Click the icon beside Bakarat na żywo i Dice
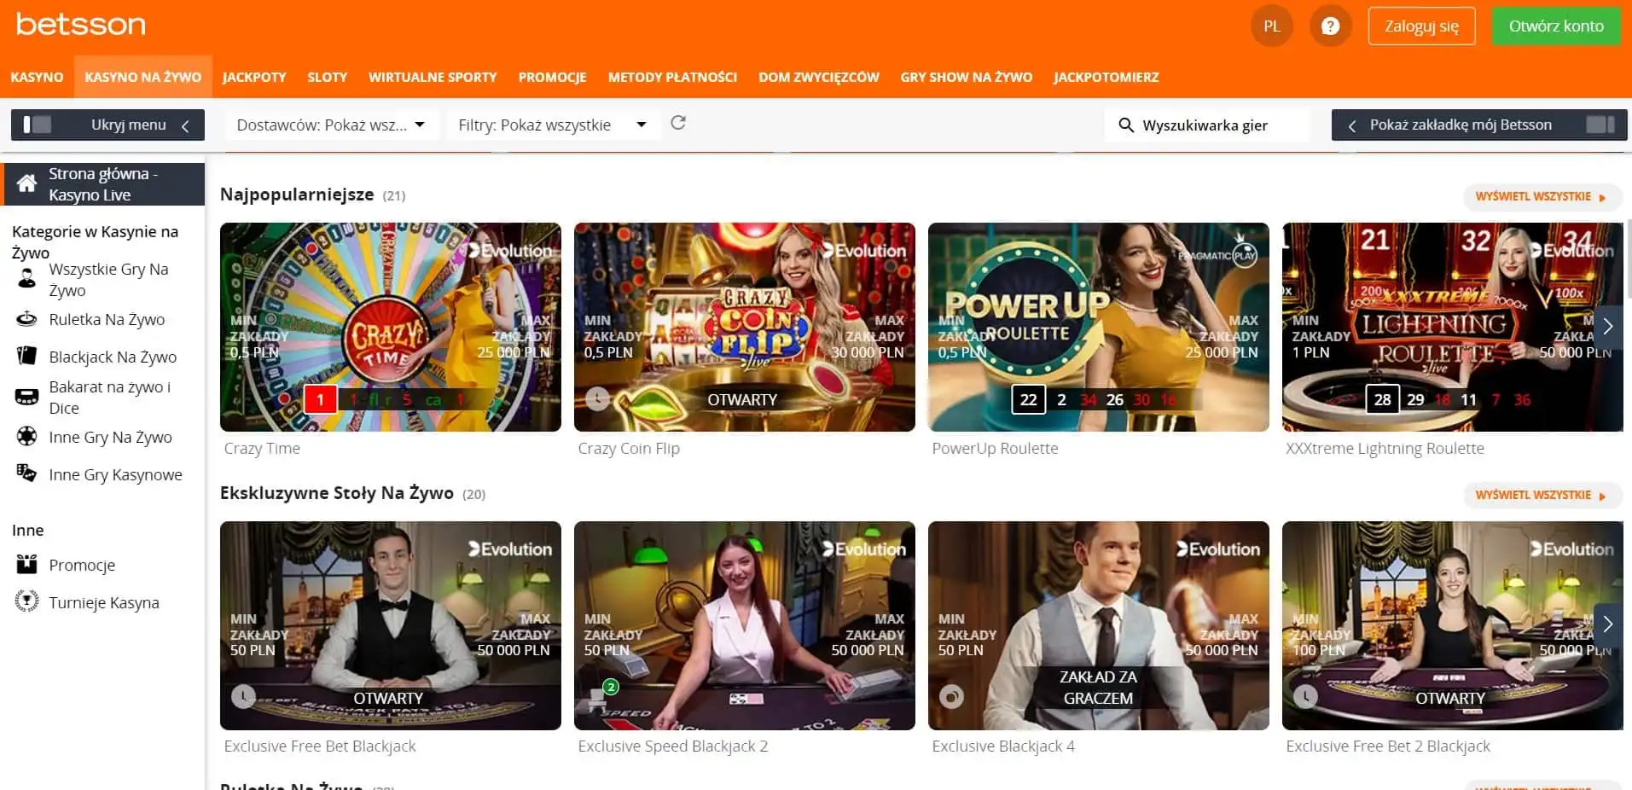 26,397
